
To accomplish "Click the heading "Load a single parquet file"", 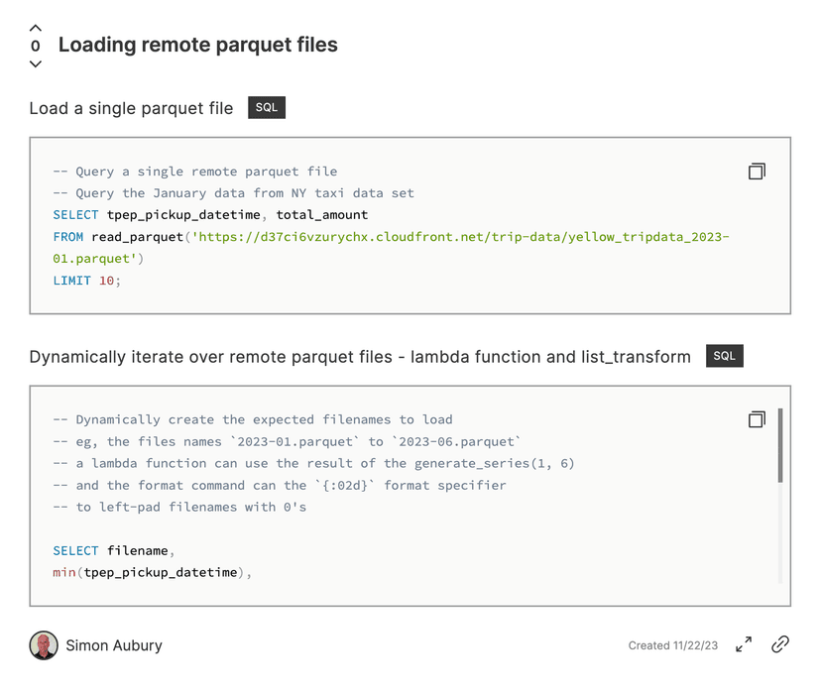I will 129,108.
